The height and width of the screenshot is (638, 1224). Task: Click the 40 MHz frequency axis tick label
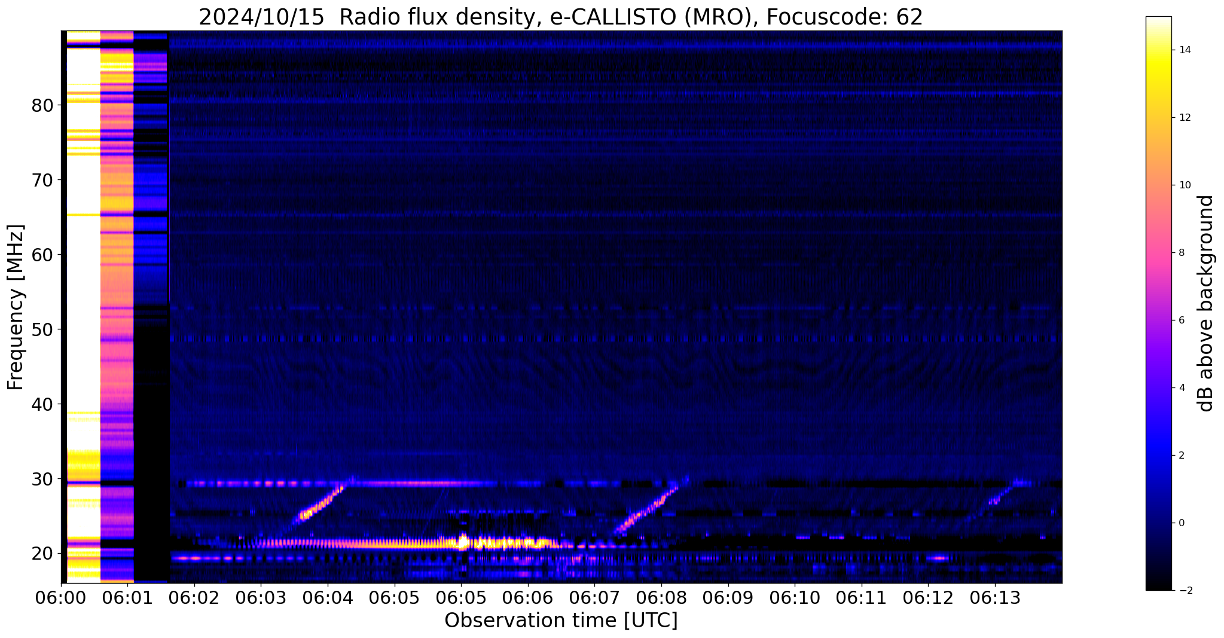pos(42,404)
